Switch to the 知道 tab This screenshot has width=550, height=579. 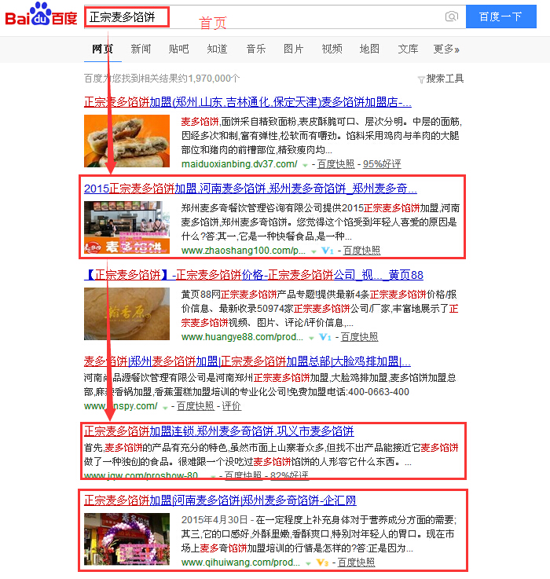click(x=217, y=49)
